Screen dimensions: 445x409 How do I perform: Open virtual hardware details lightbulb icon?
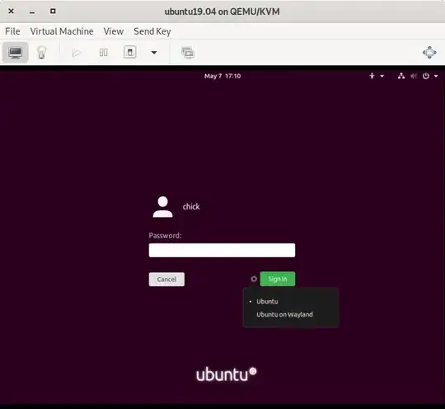tap(41, 52)
